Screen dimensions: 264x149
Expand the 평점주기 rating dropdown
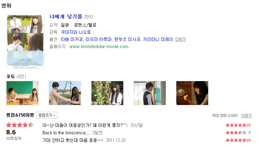click(47, 115)
